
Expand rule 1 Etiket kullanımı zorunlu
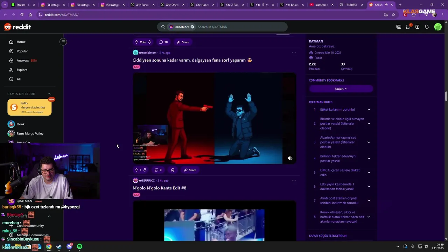[x=369, y=110]
